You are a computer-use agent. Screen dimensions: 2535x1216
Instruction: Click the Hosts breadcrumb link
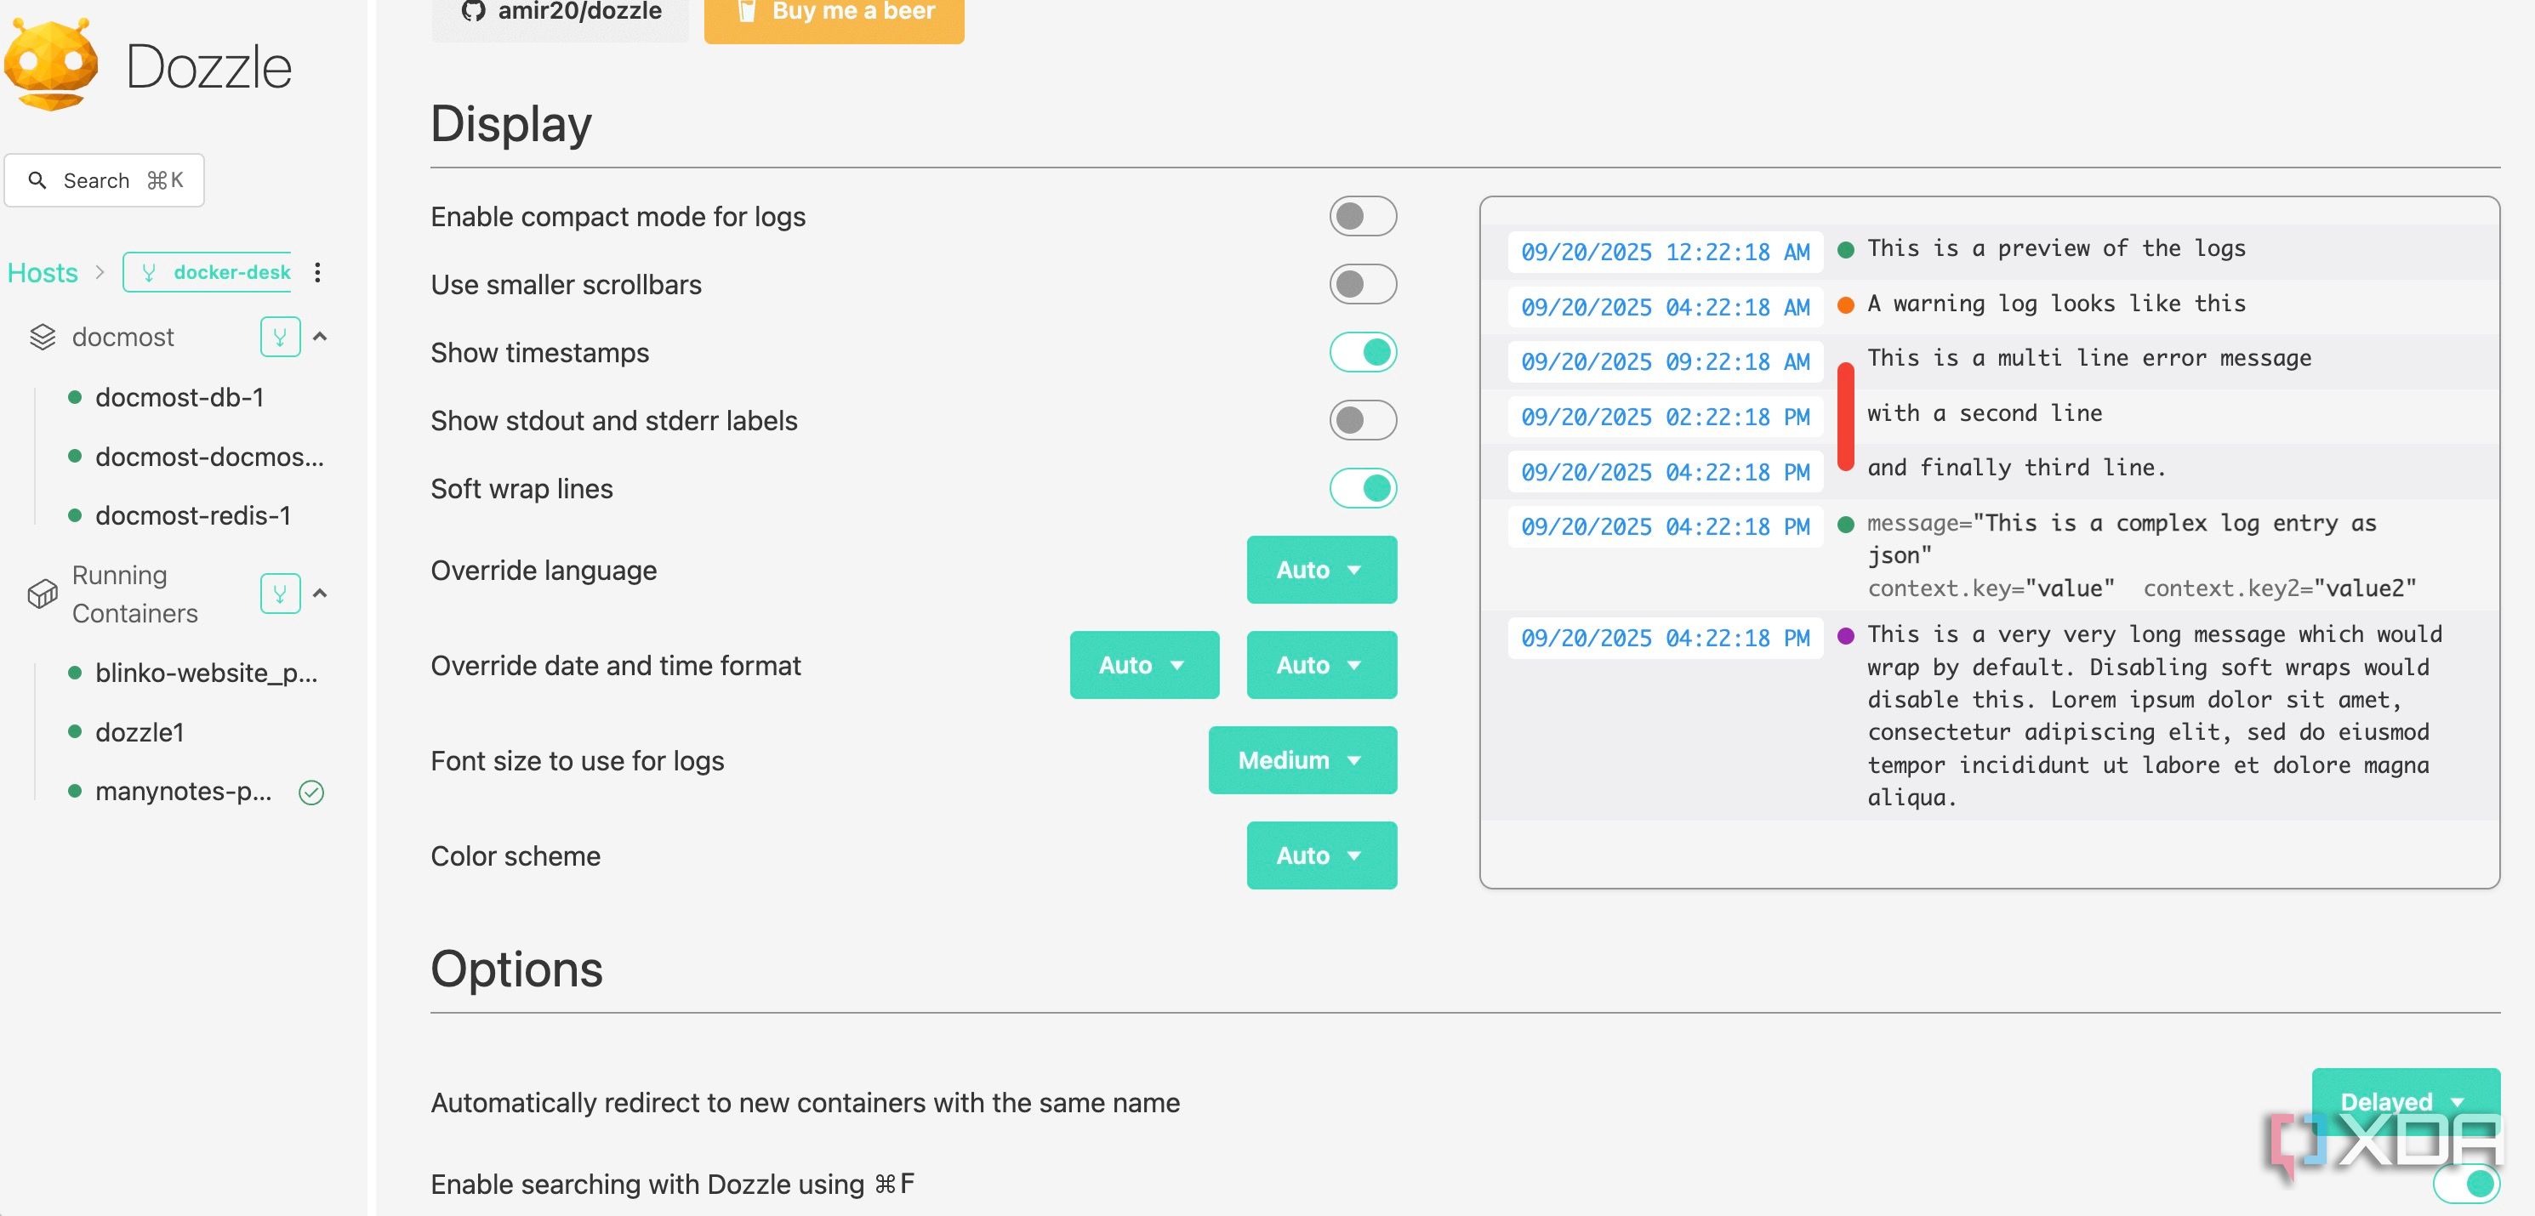(x=43, y=272)
